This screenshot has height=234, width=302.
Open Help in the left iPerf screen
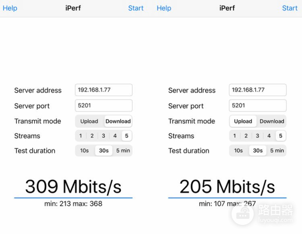[x=10, y=8]
